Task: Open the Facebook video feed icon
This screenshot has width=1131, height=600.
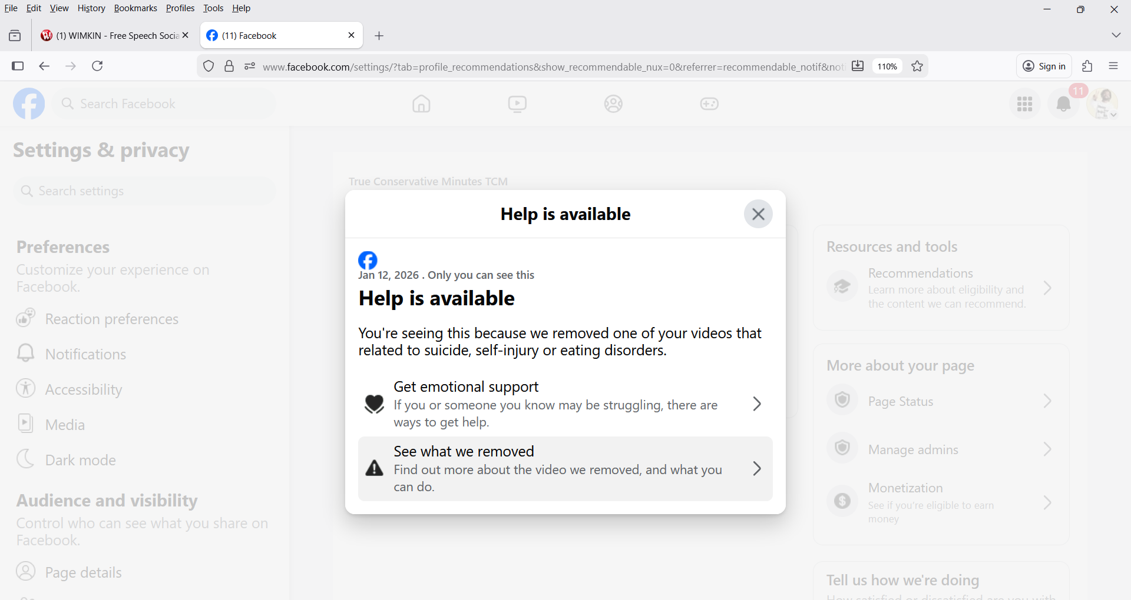Action: pyautogui.click(x=517, y=104)
